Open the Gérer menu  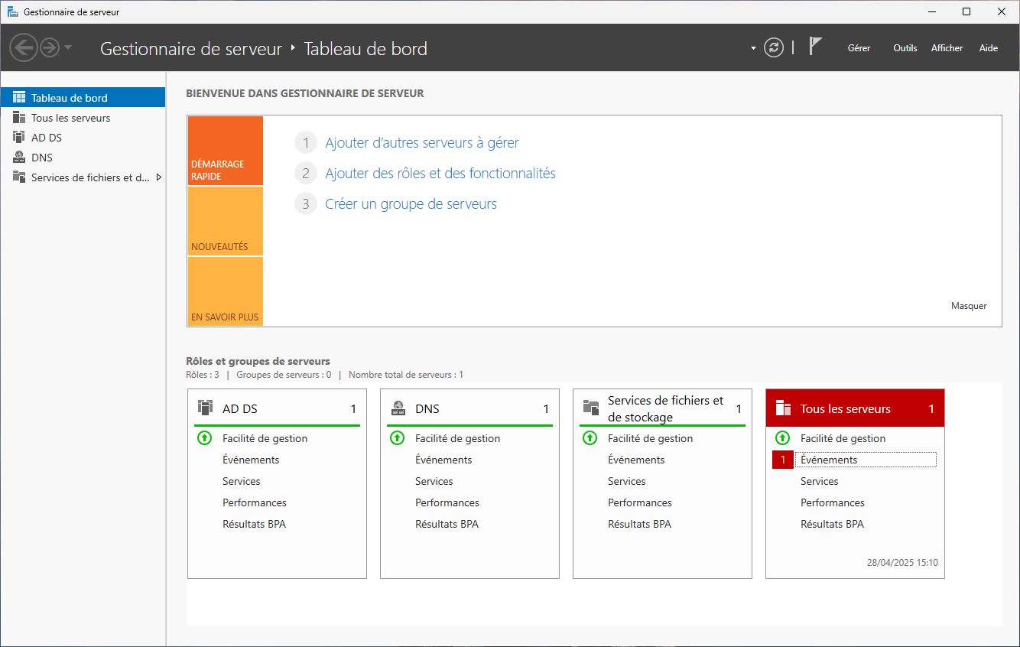pyautogui.click(x=859, y=48)
